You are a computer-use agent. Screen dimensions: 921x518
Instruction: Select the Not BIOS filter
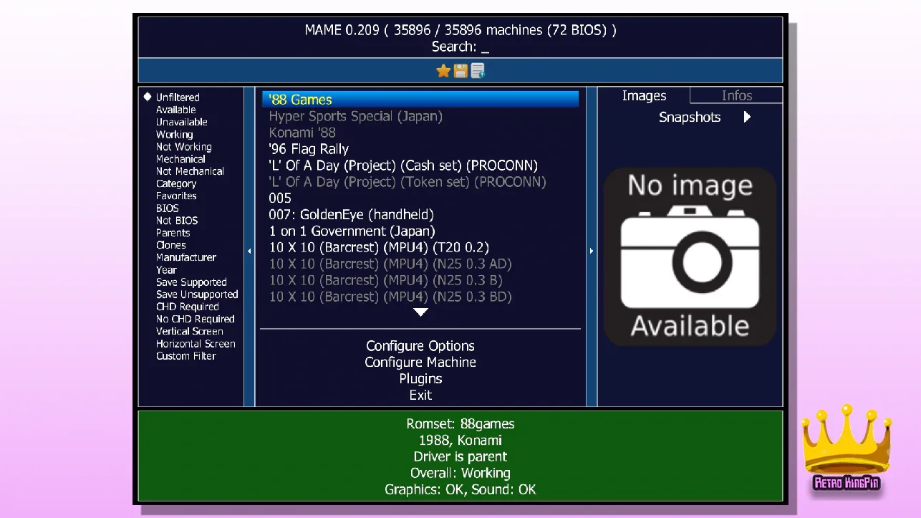click(177, 221)
